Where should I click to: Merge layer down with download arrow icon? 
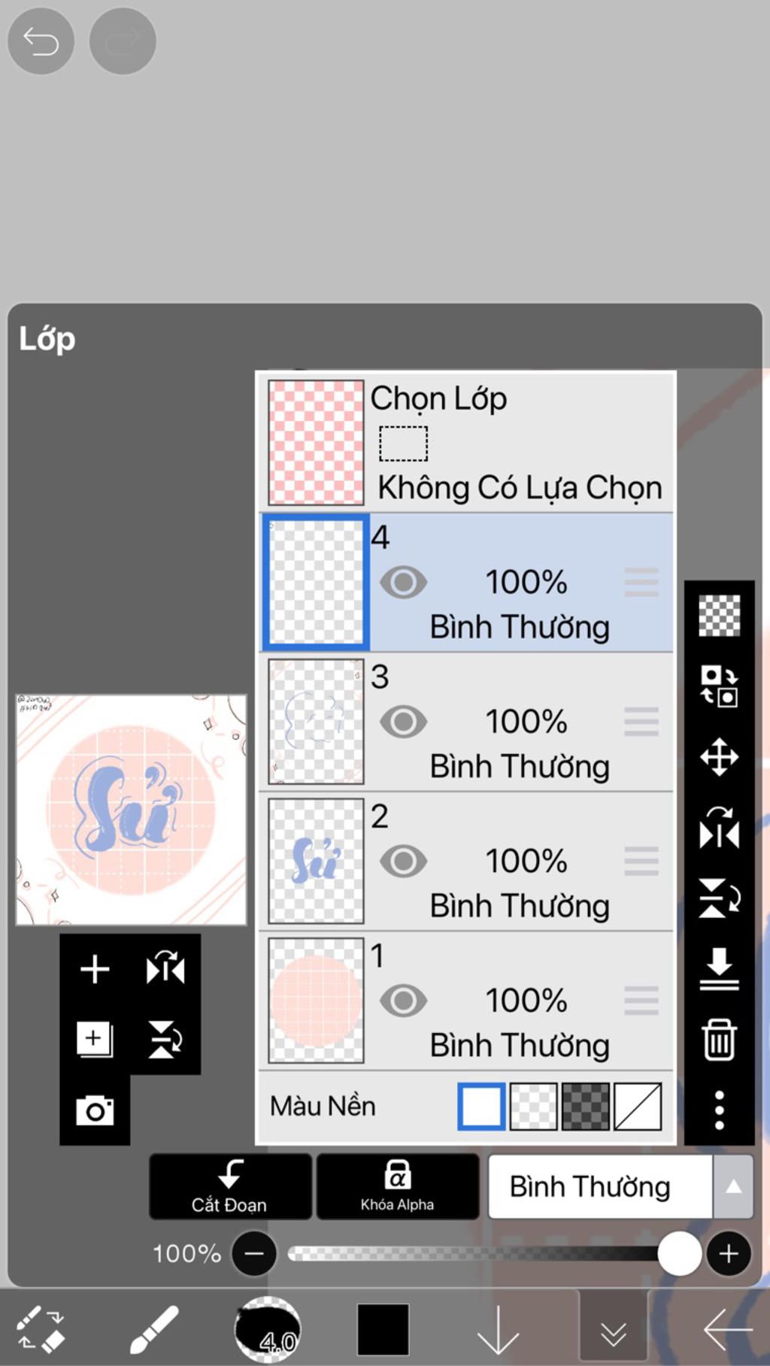click(719, 968)
